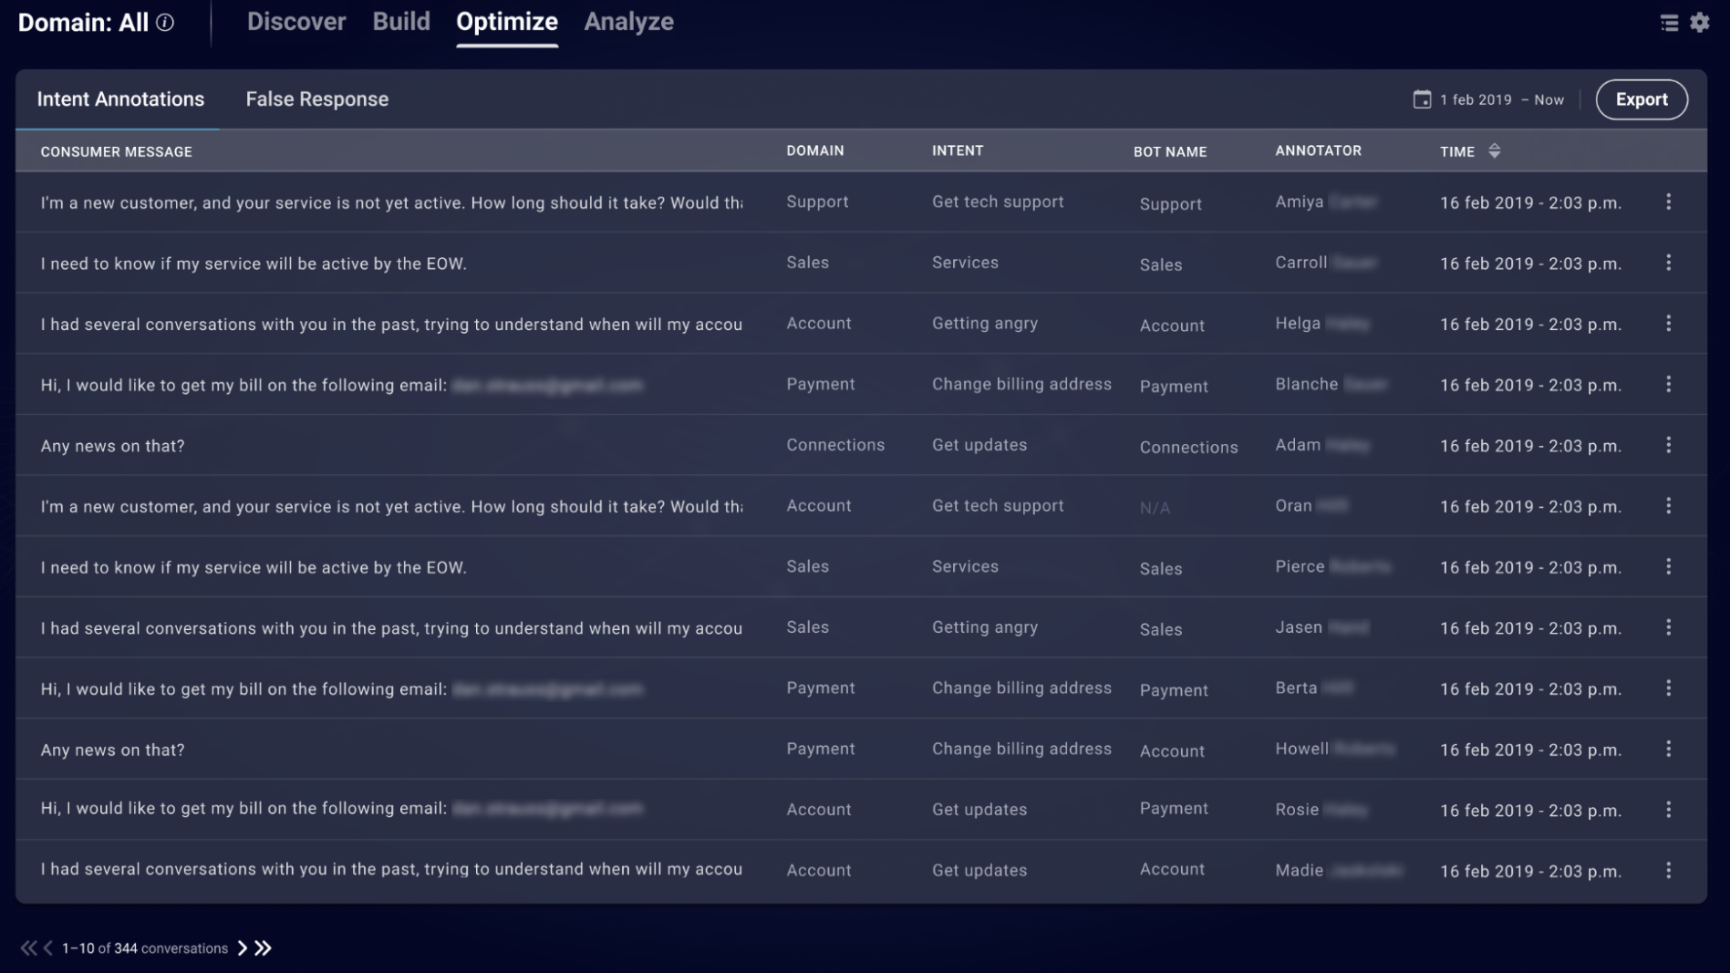Switch to the Discover tab

point(296,22)
